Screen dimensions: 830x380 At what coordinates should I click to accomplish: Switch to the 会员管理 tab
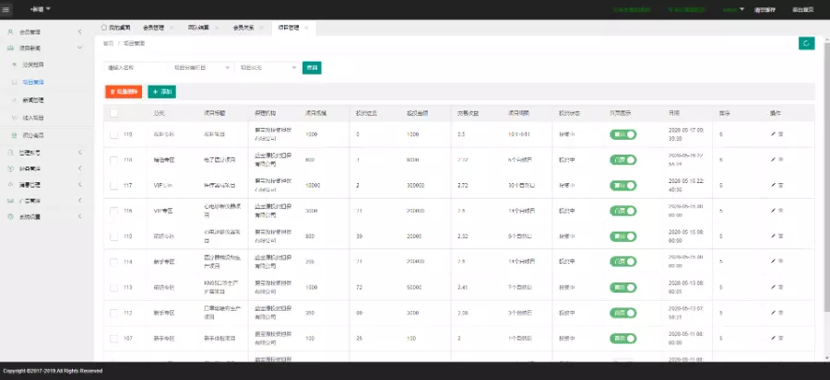[x=154, y=28]
